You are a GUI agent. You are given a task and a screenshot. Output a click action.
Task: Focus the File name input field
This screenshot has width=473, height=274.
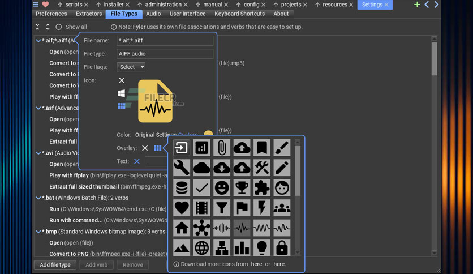click(165, 40)
